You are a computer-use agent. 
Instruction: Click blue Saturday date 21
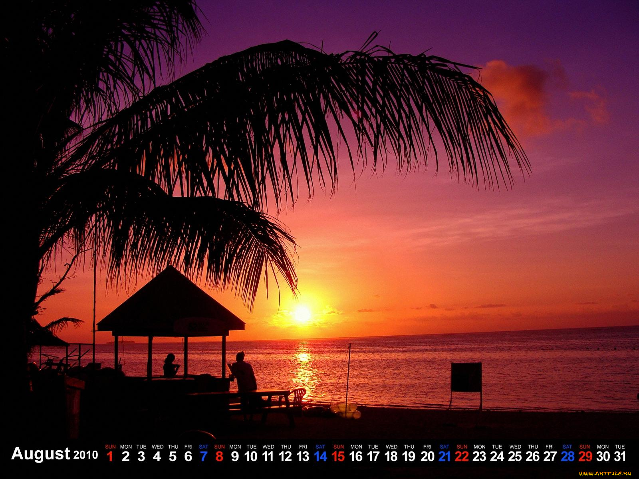pos(444,456)
